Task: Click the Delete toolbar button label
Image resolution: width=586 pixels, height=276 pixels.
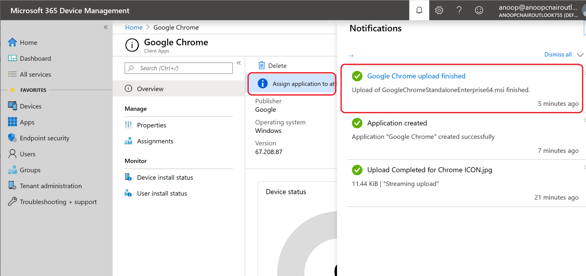Action: pyautogui.click(x=277, y=66)
